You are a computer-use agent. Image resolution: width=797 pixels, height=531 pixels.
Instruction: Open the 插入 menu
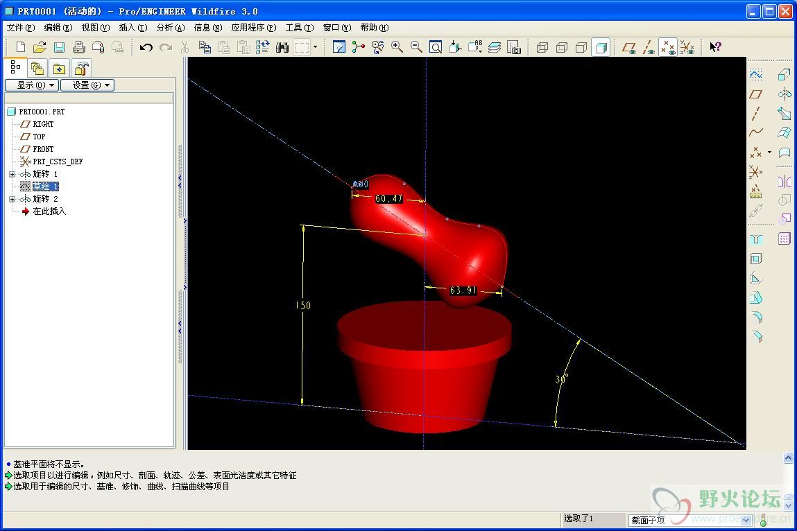point(133,28)
